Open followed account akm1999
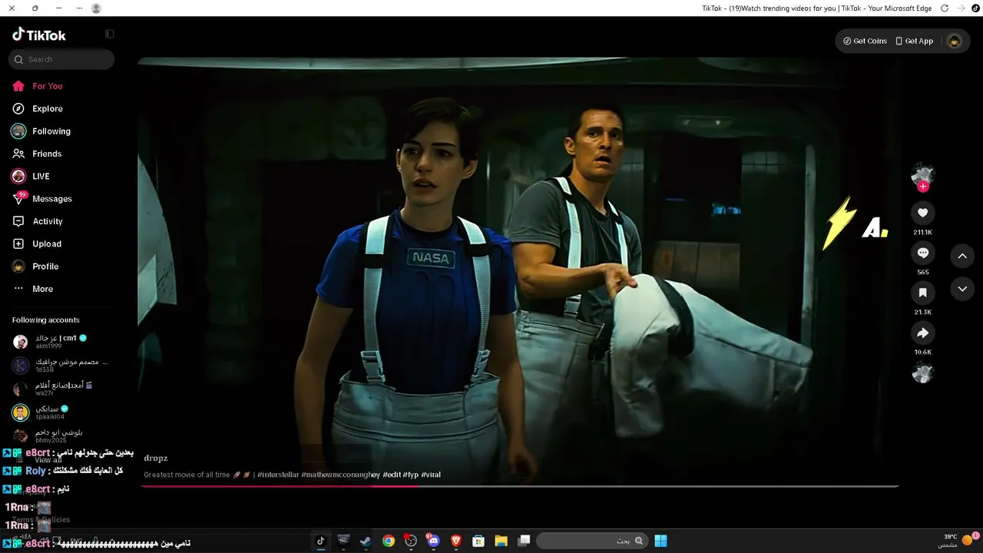The height and width of the screenshot is (553, 983). pos(60,342)
